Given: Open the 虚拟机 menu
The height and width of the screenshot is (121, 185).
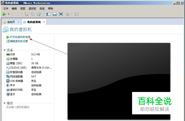Looking at the screenshot, I should [32, 9].
